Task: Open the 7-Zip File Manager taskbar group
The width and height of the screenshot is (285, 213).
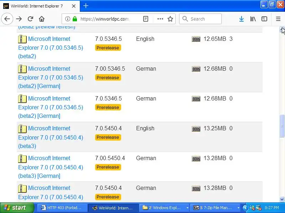Action: point(216,208)
